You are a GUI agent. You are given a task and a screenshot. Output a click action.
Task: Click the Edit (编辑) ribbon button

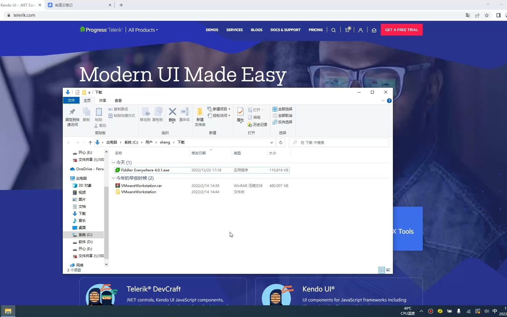tap(254, 117)
